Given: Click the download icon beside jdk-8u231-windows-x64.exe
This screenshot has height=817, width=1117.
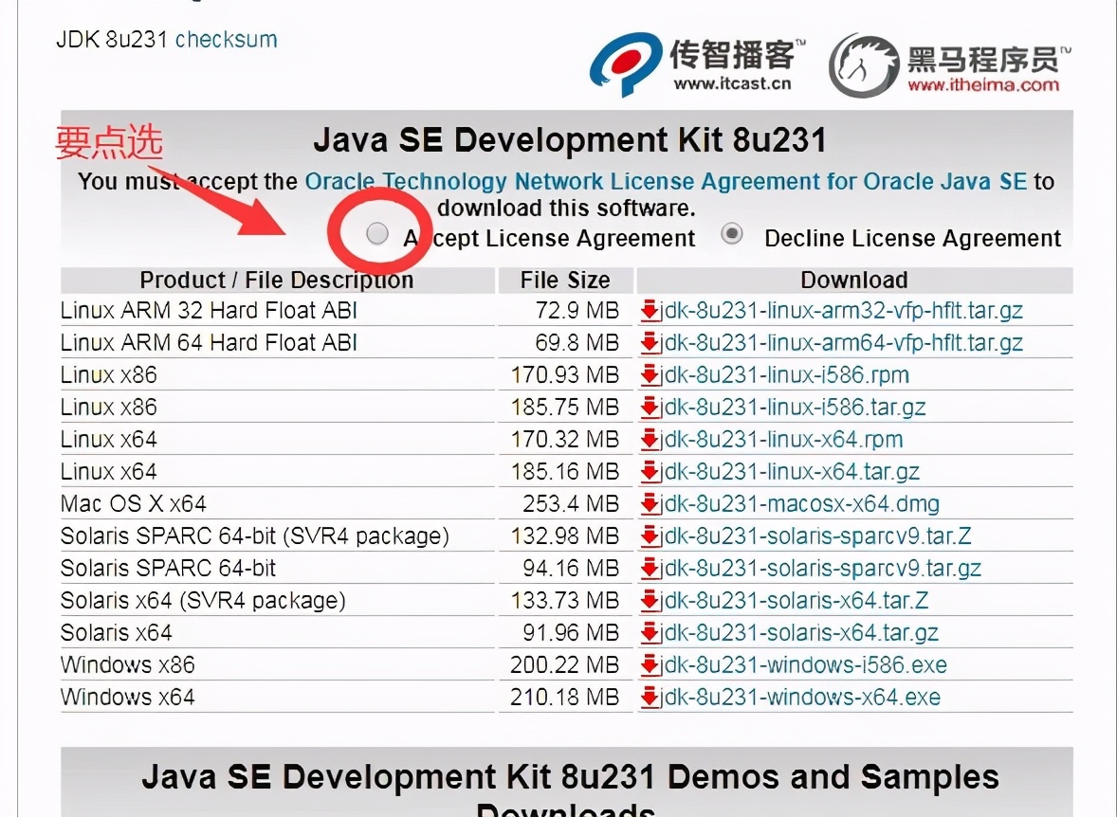Looking at the screenshot, I should click(x=650, y=697).
